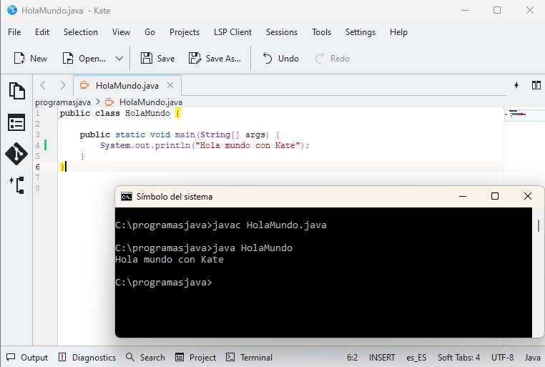The height and width of the screenshot is (367, 545).
Task: Click the greyed Redo button
Action: click(x=333, y=59)
